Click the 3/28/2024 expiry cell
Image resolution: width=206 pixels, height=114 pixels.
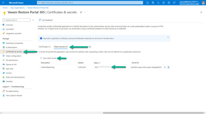tap(82, 67)
